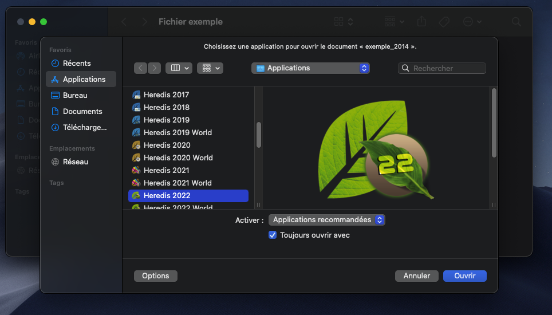This screenshot has width=552, height=315.
Task: Click the magnifying glass in search field
Action: (405, 68)
